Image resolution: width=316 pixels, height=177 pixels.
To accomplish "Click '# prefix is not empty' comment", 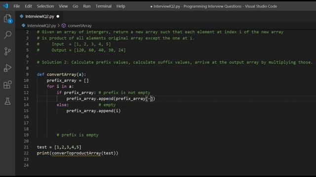I will click(x=124, y=93).
